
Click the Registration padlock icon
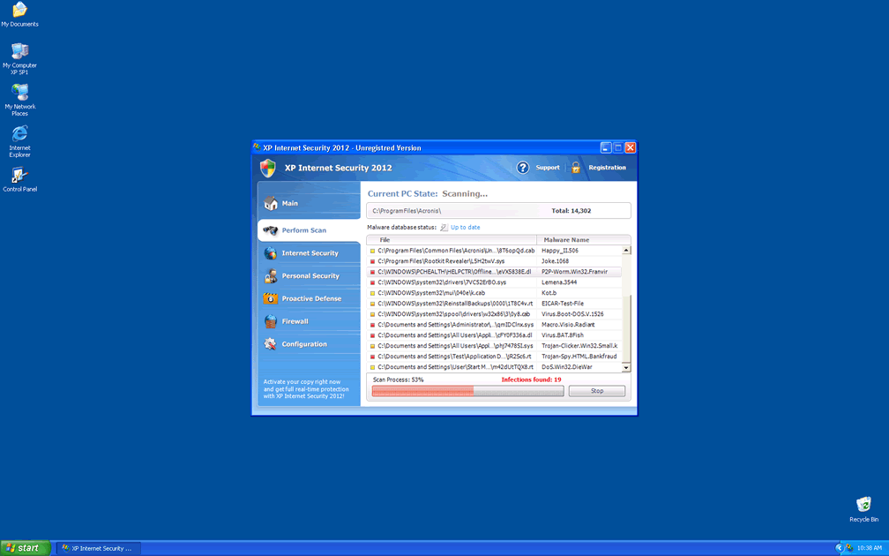pyautogui.click(x=576, y=168)
